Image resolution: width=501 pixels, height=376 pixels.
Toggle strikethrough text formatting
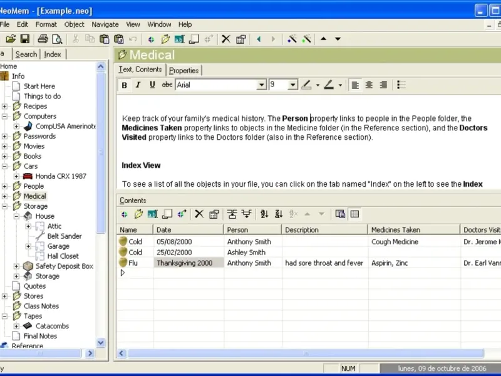pyautogui.click(x=167, y=85)
